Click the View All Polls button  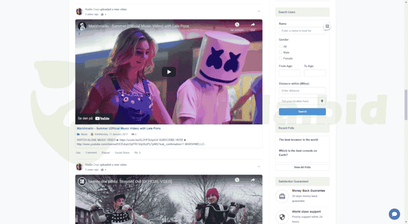point(302,167)
